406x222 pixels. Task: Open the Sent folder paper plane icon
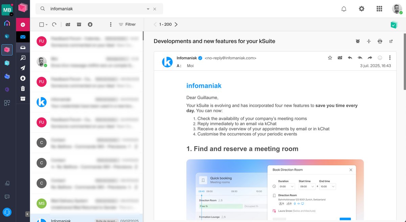pyautogui.click(x=23, y=68)
